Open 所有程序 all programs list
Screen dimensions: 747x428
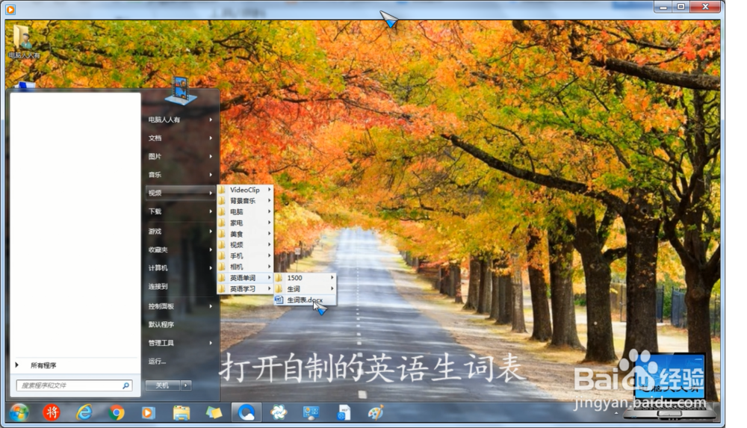pos(43,365)
